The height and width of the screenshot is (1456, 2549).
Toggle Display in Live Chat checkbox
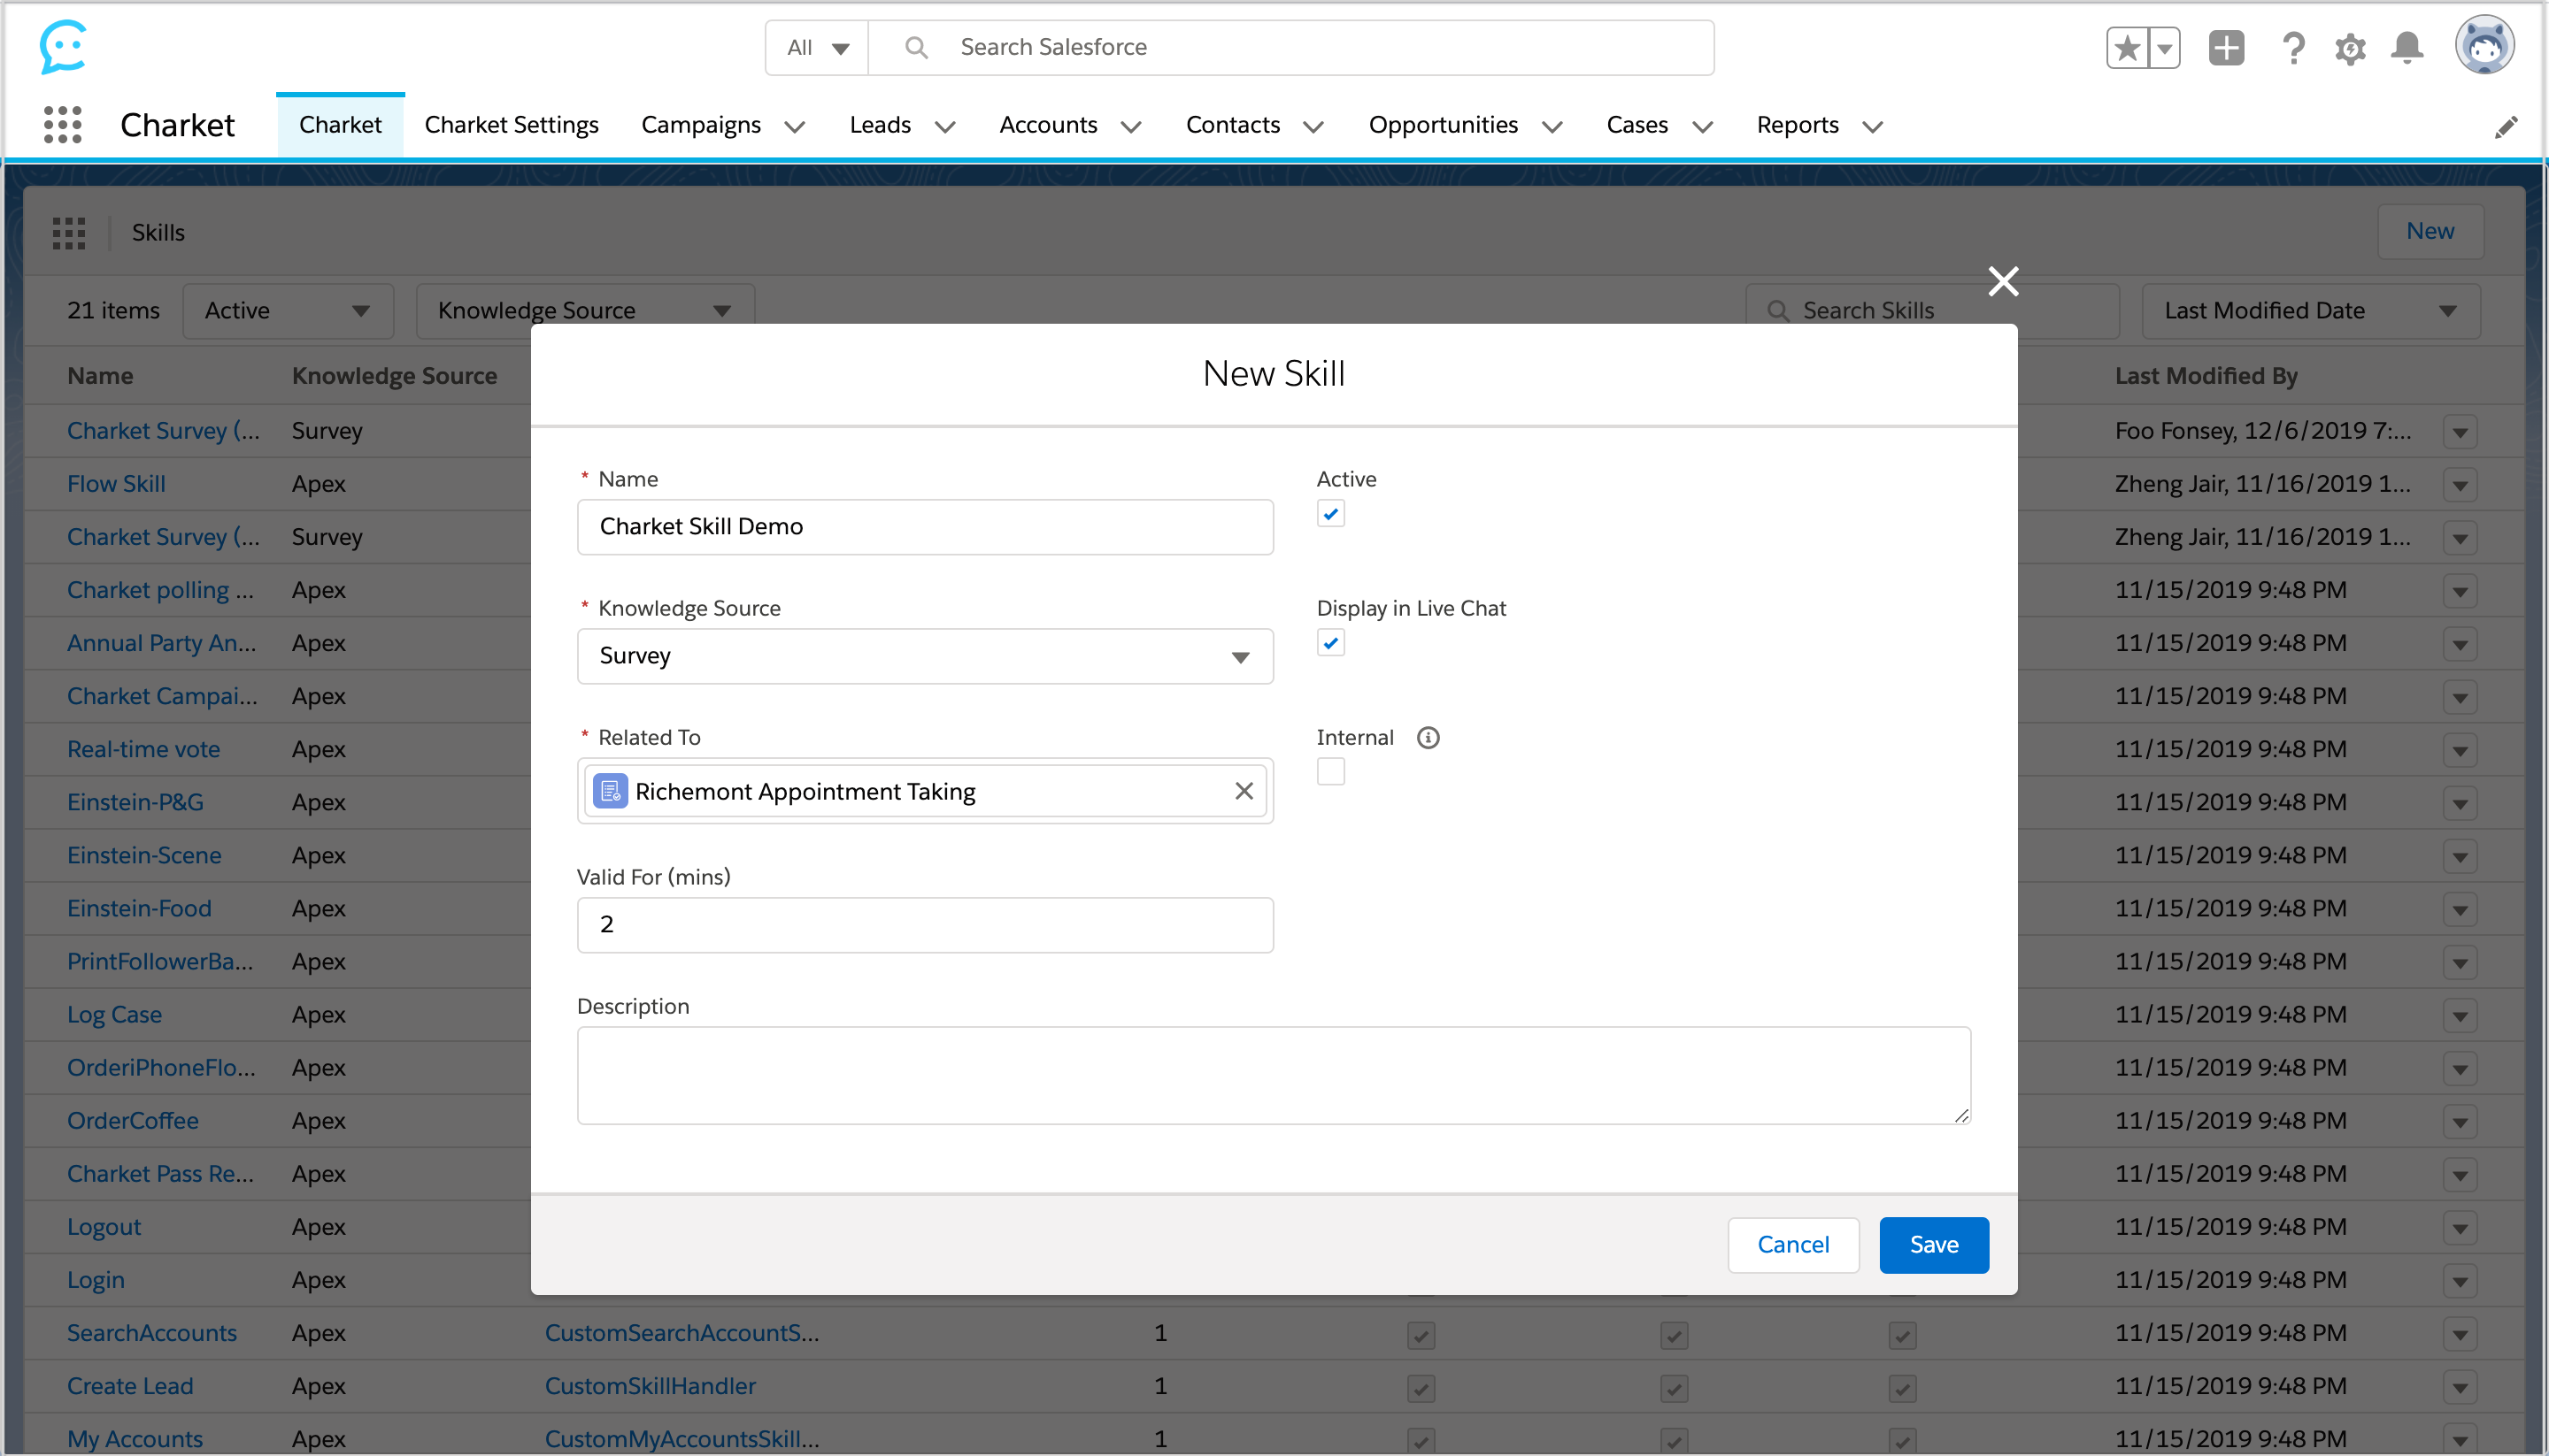pyautogui.click(x=1330, y=643)
